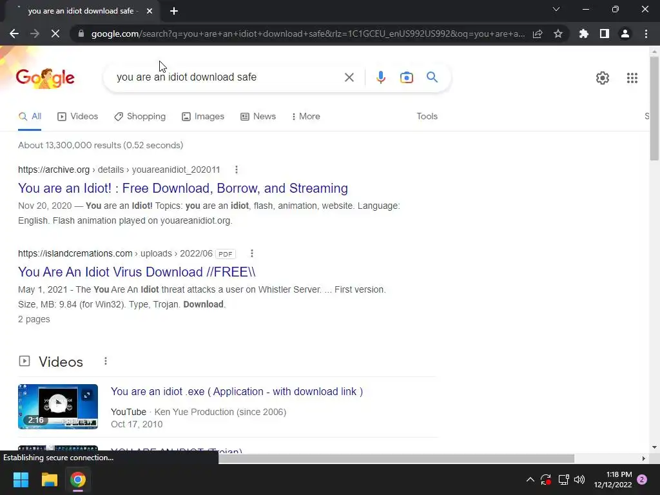The image size is (660, 495).
Task: Switch to the Videos tab
Action: point(78,117)
